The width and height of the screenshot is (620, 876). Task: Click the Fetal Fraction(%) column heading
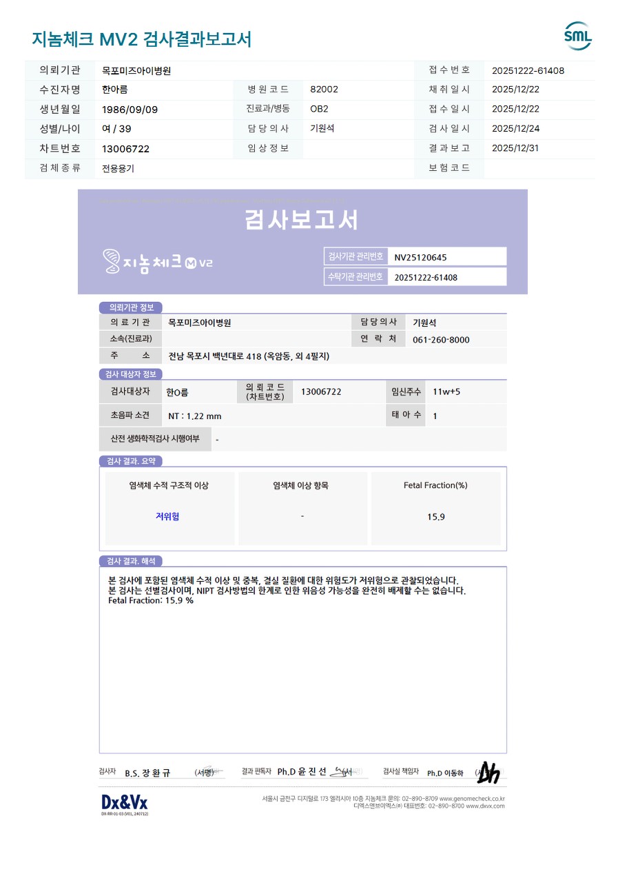pos(435,485)
